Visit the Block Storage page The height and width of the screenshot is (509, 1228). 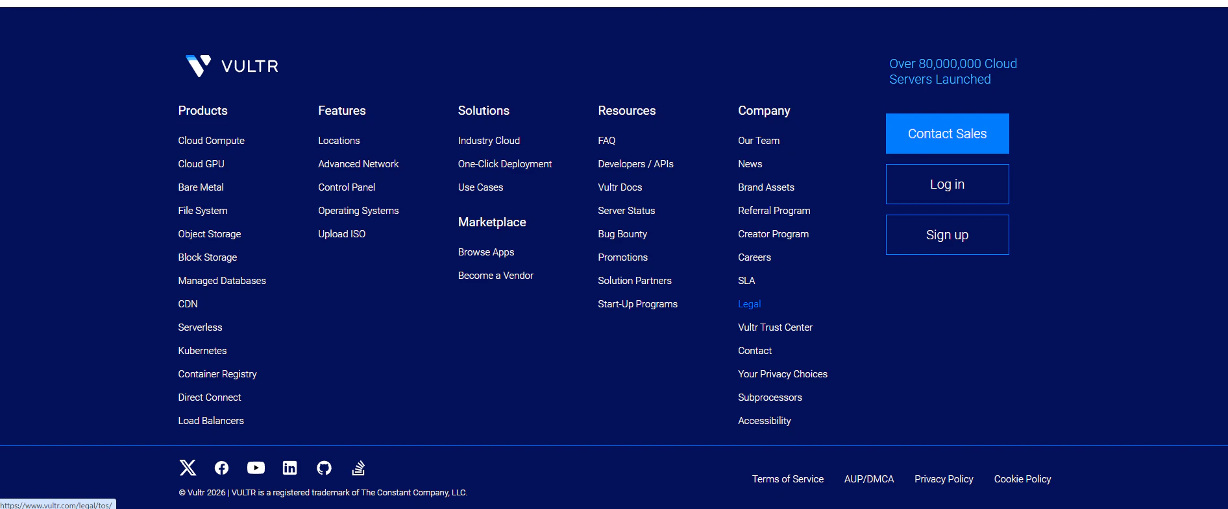coord(208,257)
